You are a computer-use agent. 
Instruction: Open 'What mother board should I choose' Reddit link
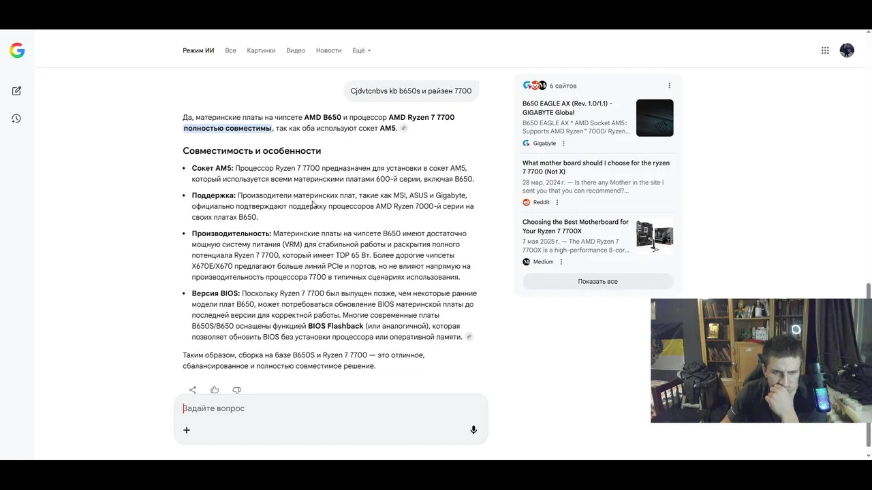click(x=596, y=167)
